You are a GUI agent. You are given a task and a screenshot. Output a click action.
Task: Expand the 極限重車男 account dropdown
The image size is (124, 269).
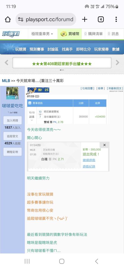tap(42, 34)
